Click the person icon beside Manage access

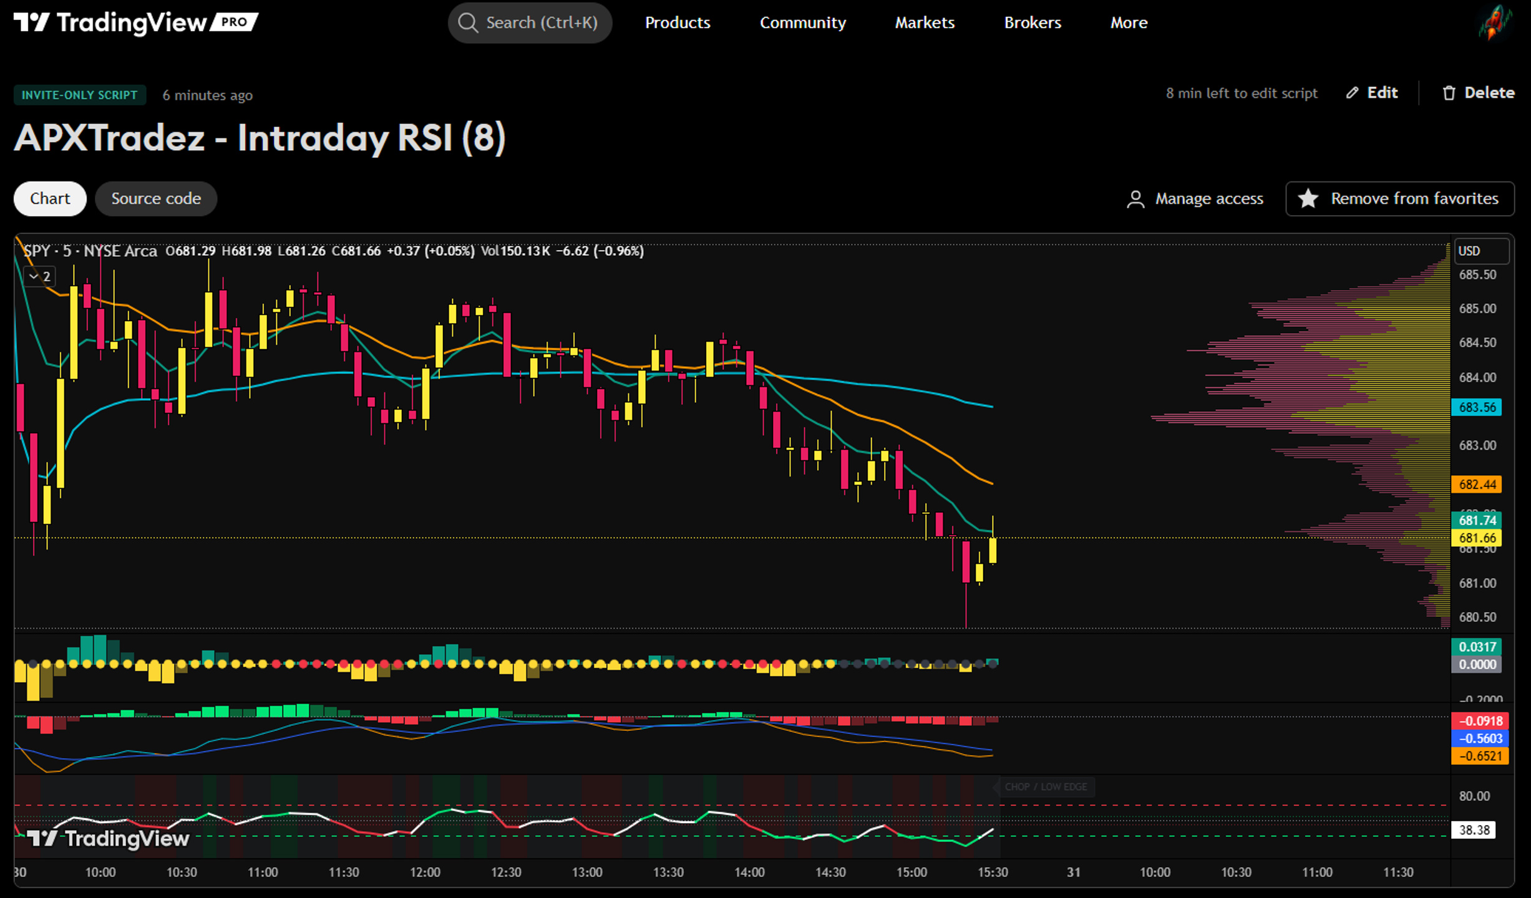(1135, 199)
